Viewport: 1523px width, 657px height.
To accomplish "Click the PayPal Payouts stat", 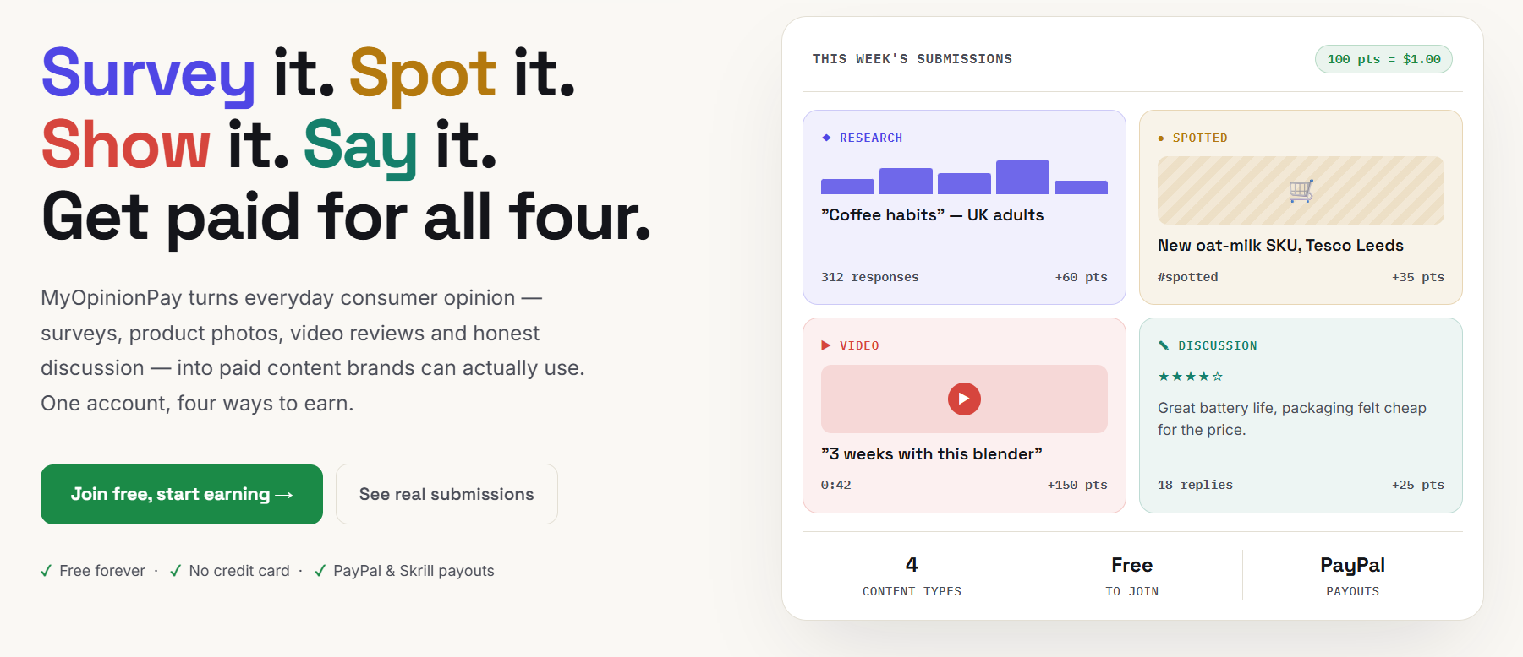I will [1352, 576].
